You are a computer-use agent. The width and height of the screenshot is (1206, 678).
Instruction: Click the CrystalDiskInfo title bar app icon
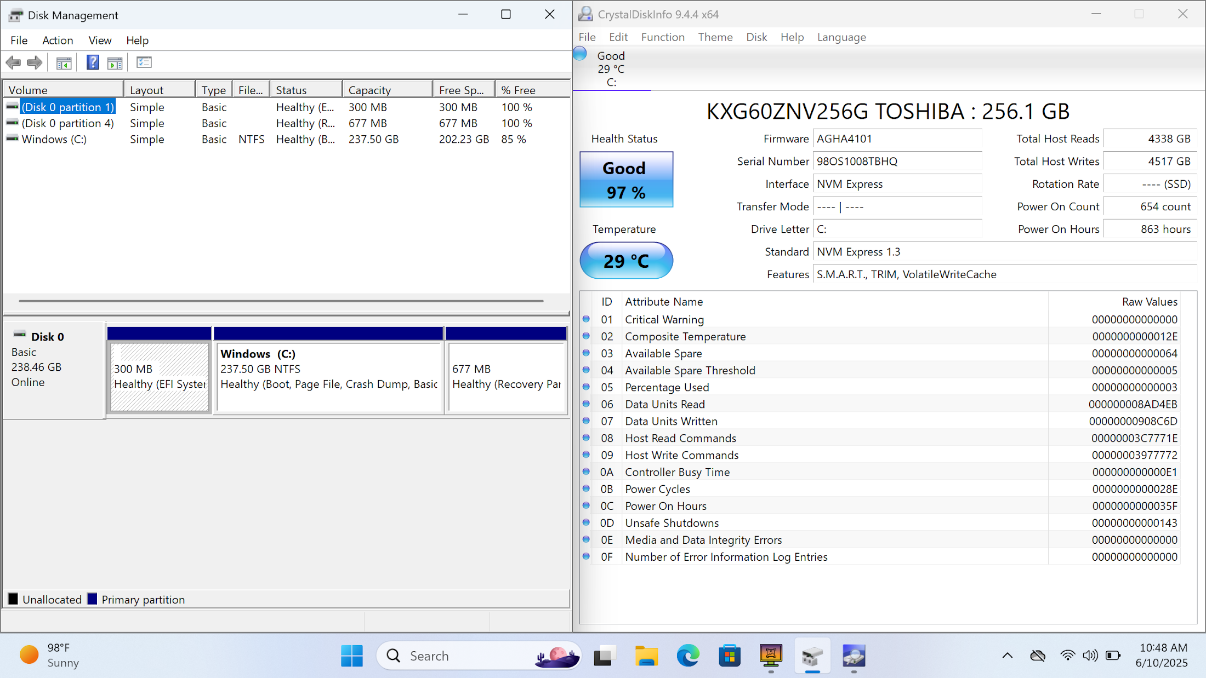pyautogui.click(x=585, y=14)
